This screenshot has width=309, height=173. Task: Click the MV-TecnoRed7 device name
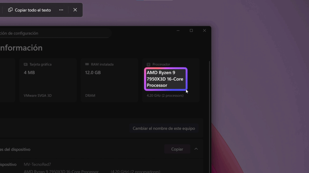coord(37,164)
